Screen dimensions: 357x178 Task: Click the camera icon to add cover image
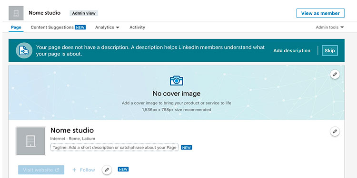[177, 80]
